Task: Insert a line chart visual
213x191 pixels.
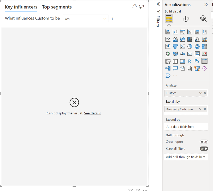Action: (x=168, y=39)
